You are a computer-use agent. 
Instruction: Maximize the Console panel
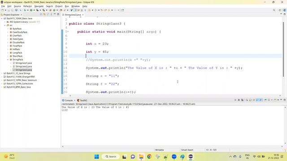[285, 100]
